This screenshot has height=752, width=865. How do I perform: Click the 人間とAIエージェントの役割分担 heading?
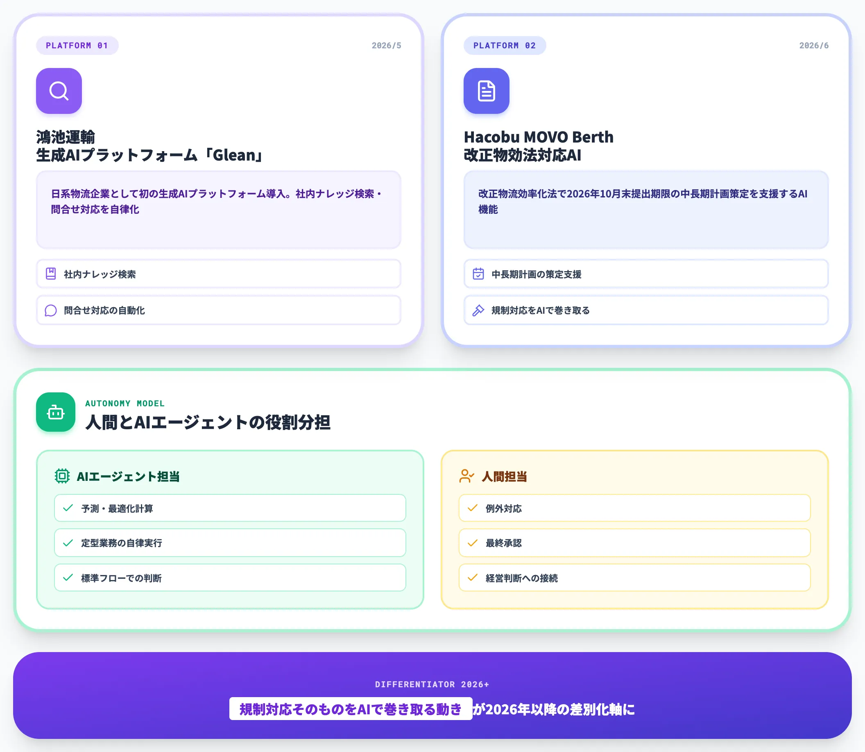[x=208, y=422]
